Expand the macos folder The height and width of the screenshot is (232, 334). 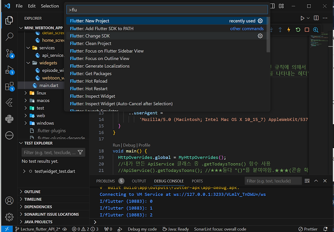click(25, 100)
